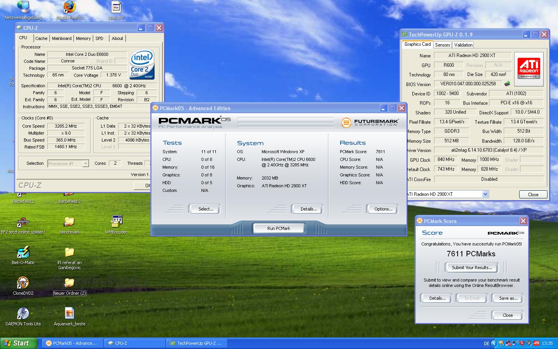558x349 pixels.
Task: Click the Close button in PCMark Score window
Action: point(507,315)
